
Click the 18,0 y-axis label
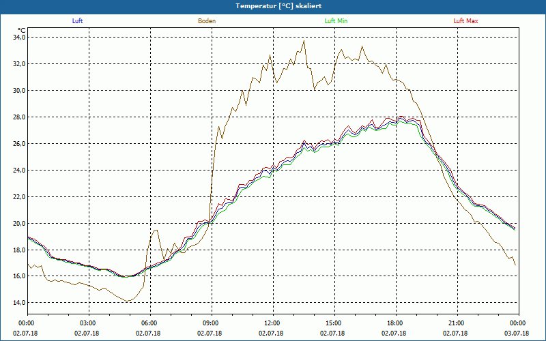coord(19,250)
